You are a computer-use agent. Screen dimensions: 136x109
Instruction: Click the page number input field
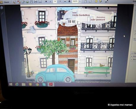click(x=55, y=1)
